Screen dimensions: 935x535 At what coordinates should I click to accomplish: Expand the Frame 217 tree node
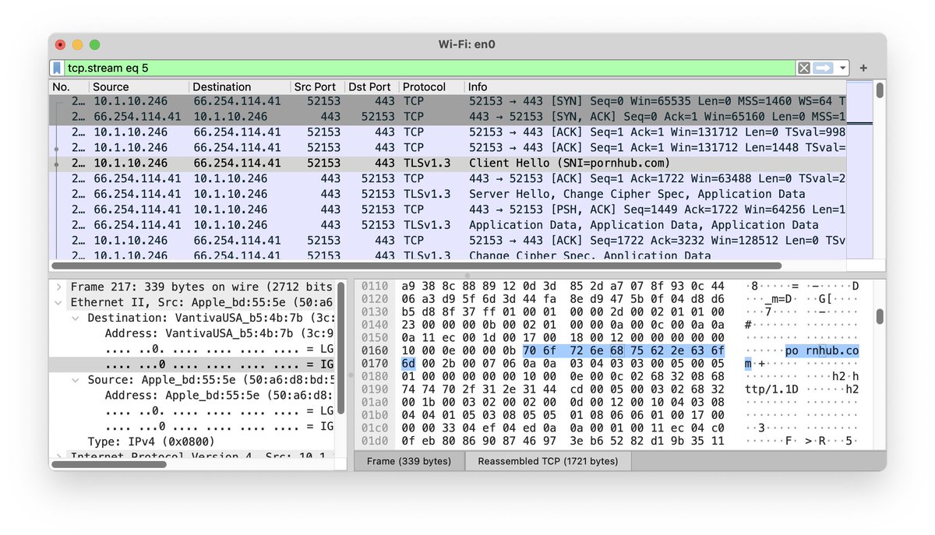point(58,287)
